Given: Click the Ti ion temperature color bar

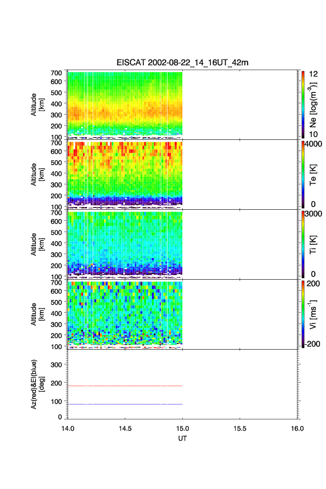Looking at the screenshot, I should [x=303, y=245].
